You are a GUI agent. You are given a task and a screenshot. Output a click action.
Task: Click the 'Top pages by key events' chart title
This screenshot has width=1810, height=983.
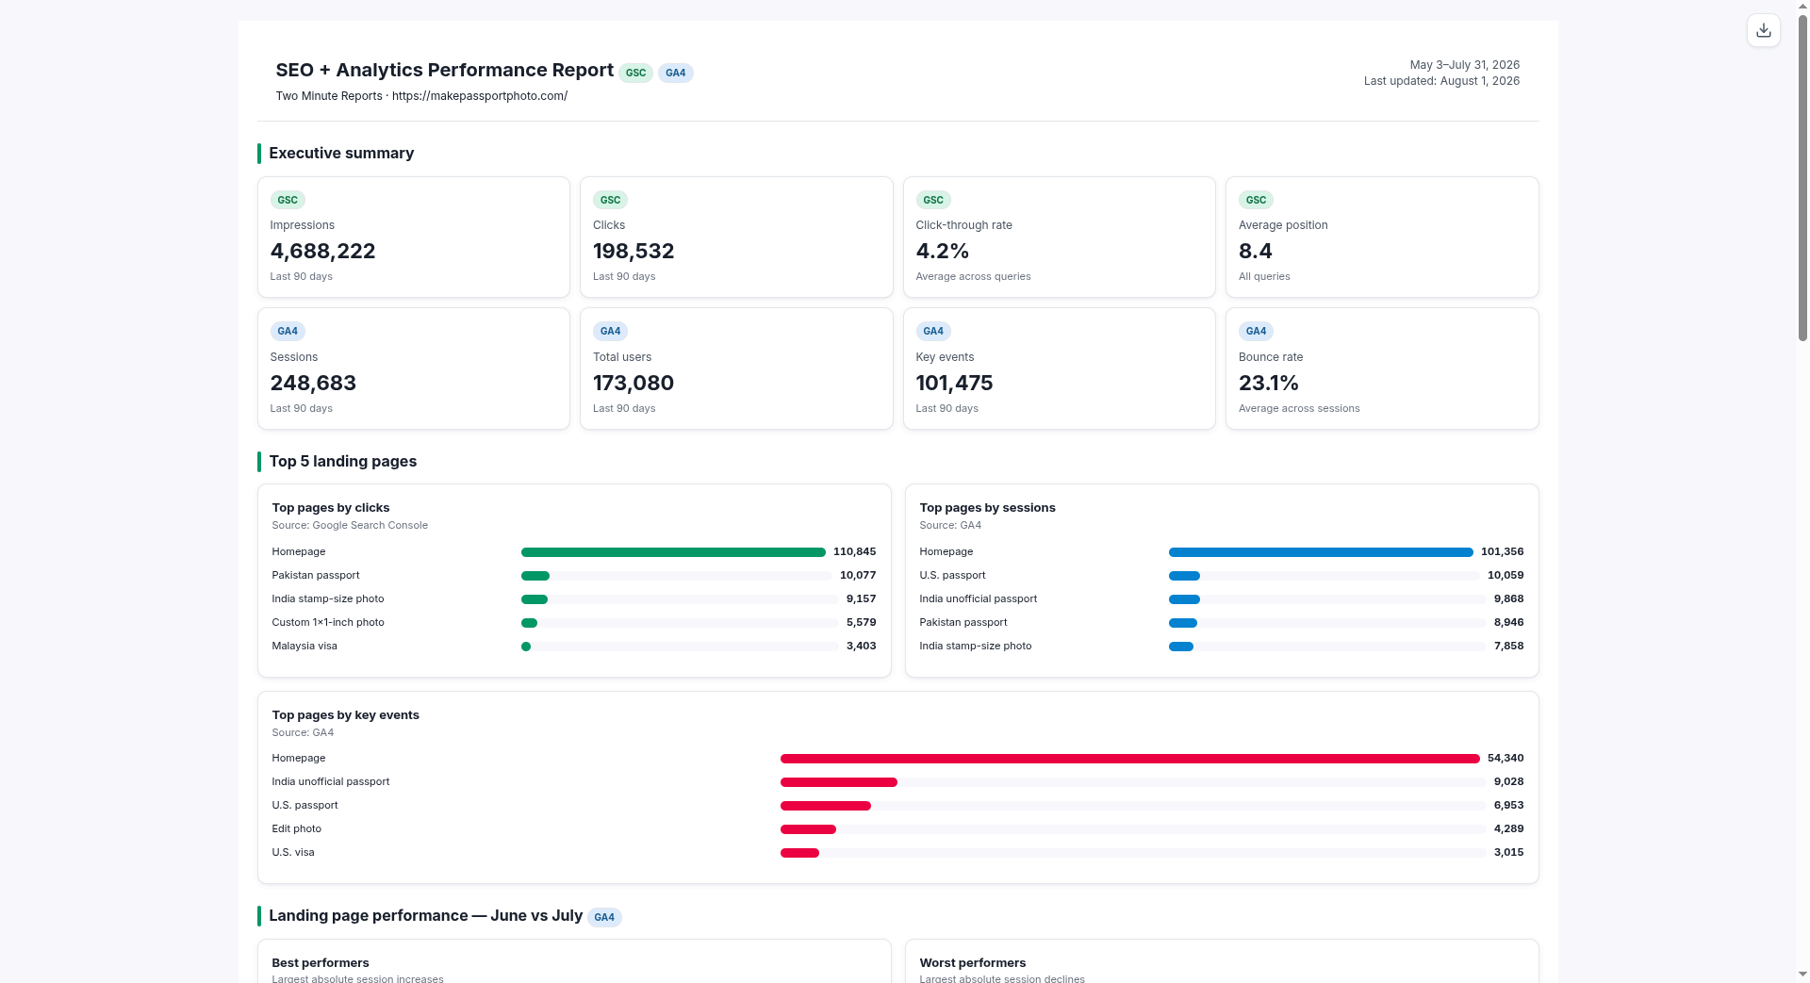[x=346, y=715]
